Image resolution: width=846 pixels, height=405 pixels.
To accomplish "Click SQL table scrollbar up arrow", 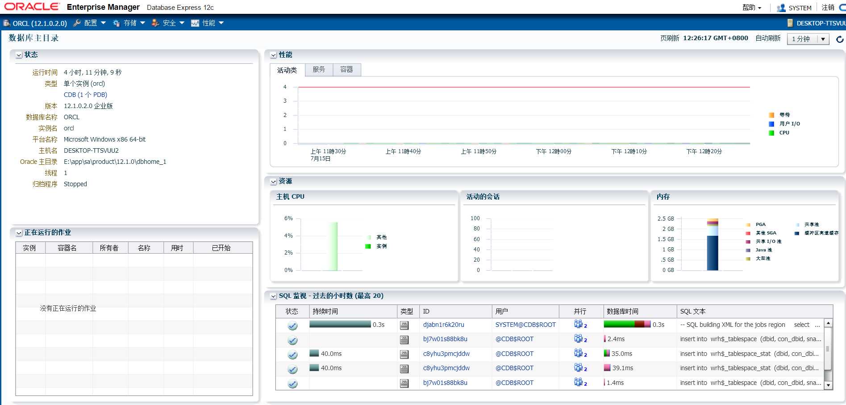I will click(x=828, y=323).
